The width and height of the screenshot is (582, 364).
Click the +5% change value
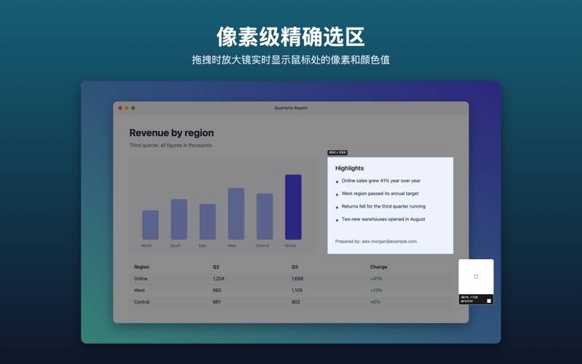[375, 302]
